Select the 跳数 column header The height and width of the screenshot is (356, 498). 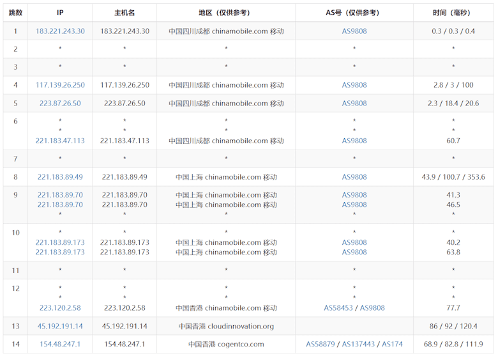[15, 13]
